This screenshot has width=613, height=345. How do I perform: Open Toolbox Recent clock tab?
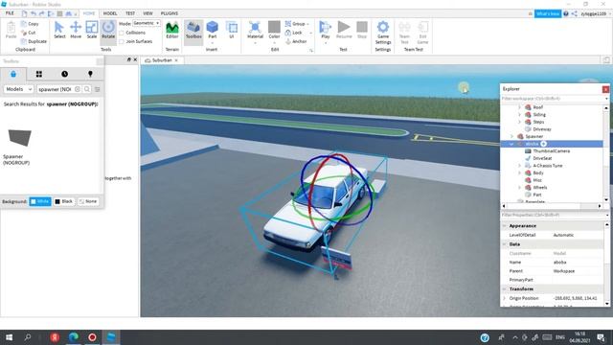pyautogui.click(x=64, y=74)
